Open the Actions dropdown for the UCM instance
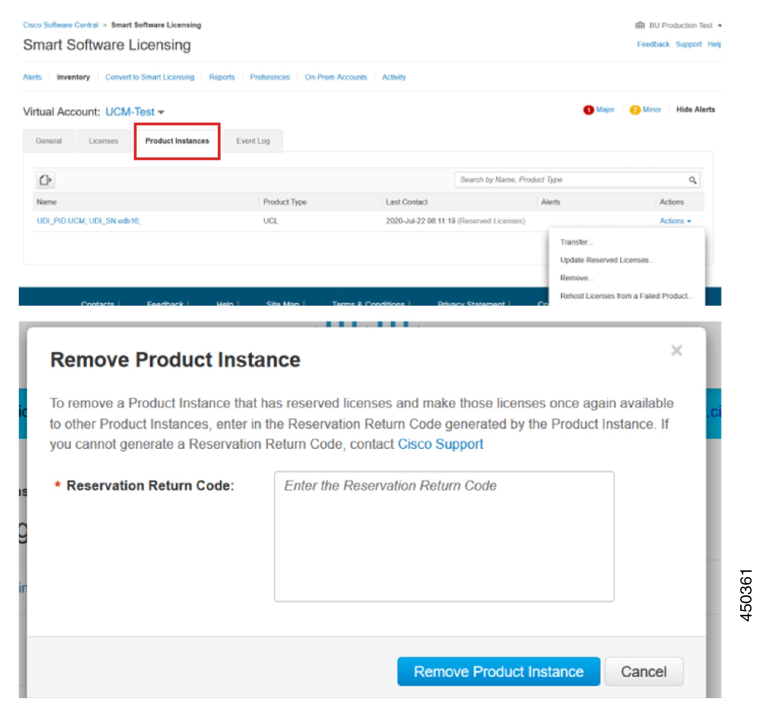770x720 pixels. coord(675,221)
